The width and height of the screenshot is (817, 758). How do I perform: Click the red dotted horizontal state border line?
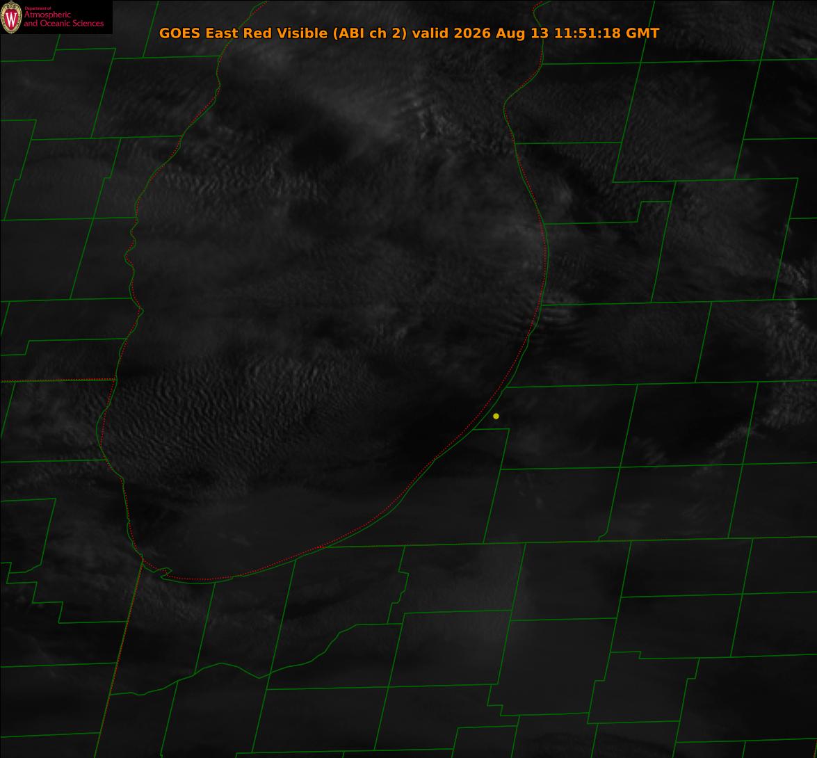pos(58,380)
